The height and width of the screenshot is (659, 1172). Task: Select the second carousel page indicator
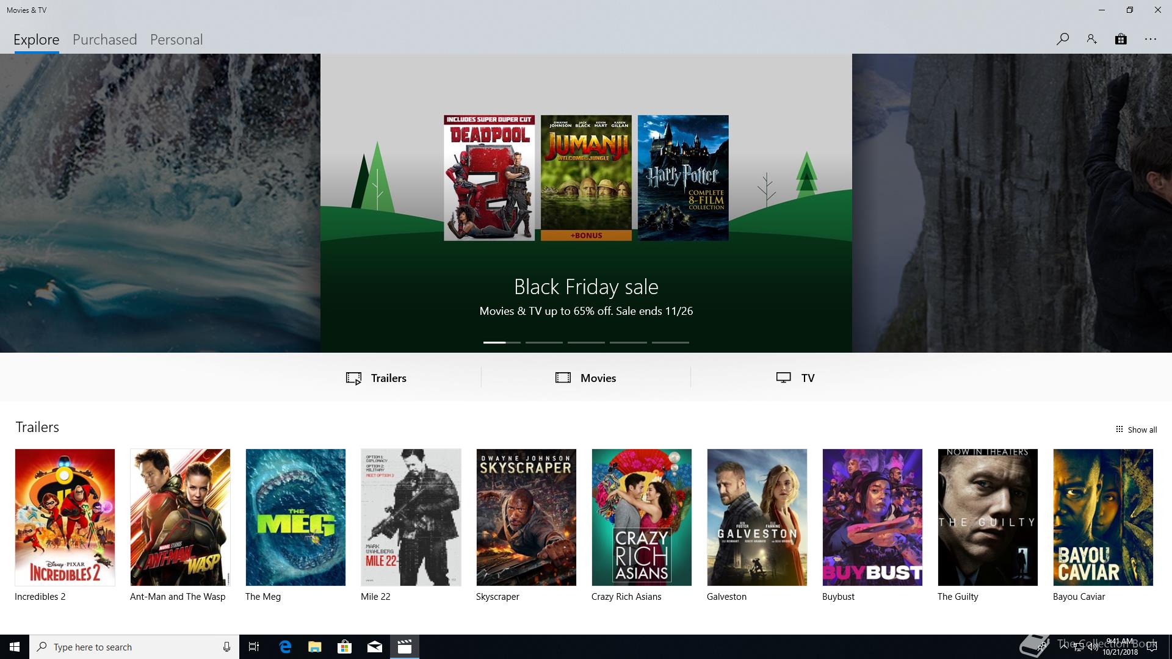[x=544, y=342]
